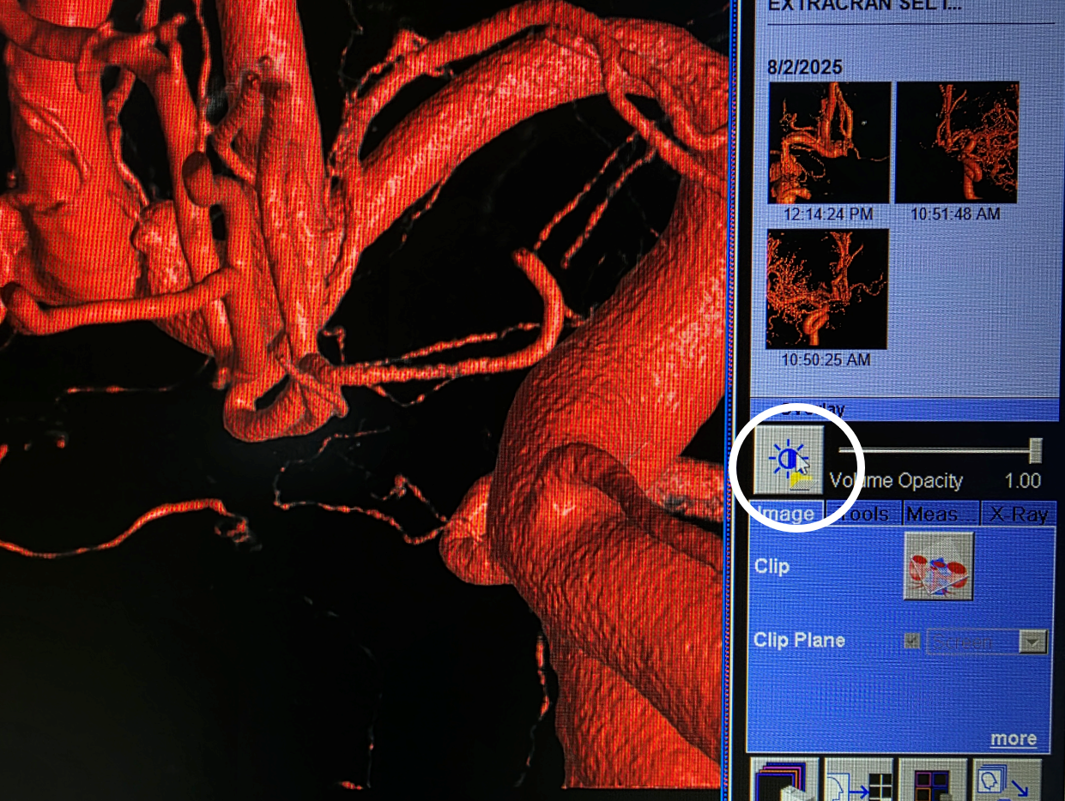1065x801 pixels.
Task: Select the 10:51:48 AM reconstruction thumbnail
Action: tap(957, 142)
